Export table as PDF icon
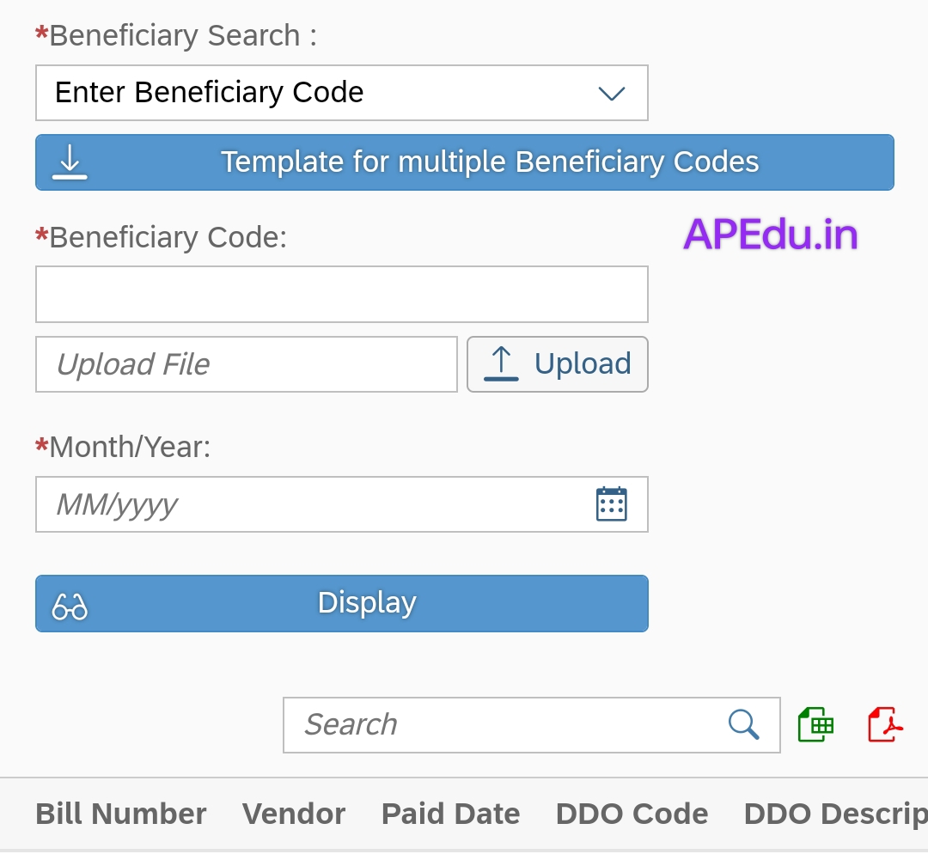The height and width of the screenshot is (854, 928). [885, 724]
